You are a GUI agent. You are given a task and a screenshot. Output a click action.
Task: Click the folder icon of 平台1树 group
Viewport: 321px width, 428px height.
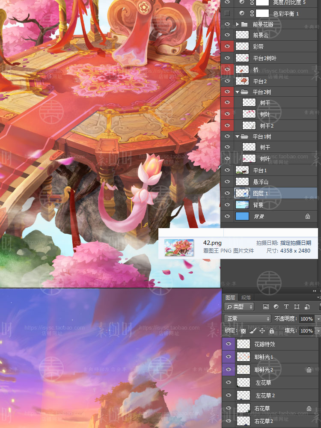pyautogui.click(x=244, y=137)
